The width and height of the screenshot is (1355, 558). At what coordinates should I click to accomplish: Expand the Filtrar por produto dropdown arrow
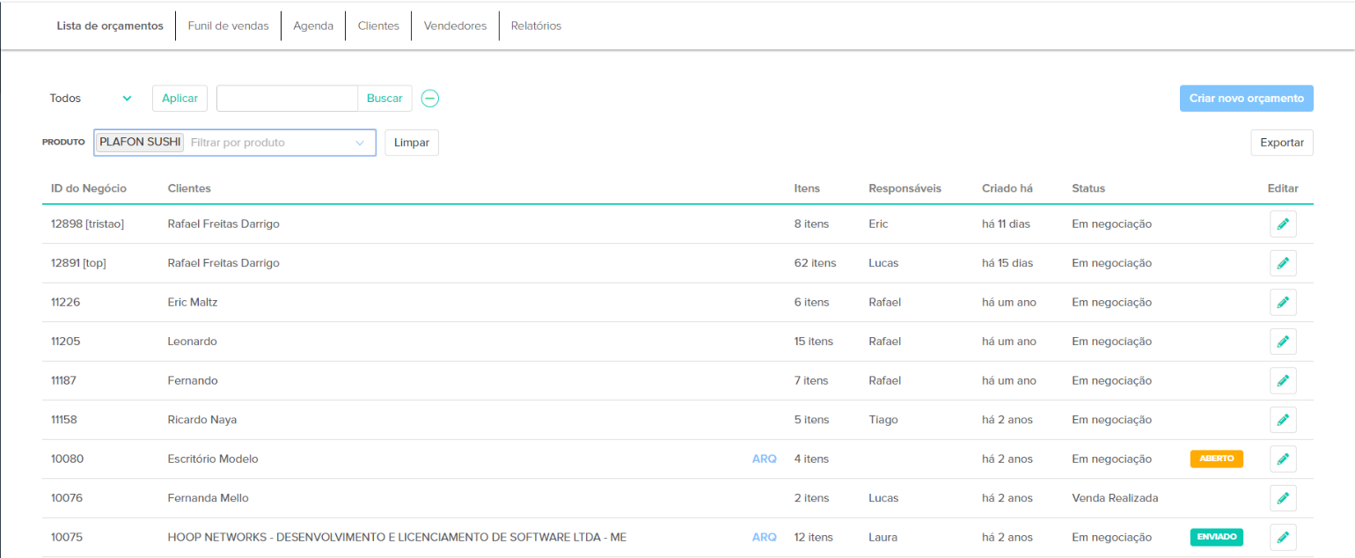coord(359,143)
